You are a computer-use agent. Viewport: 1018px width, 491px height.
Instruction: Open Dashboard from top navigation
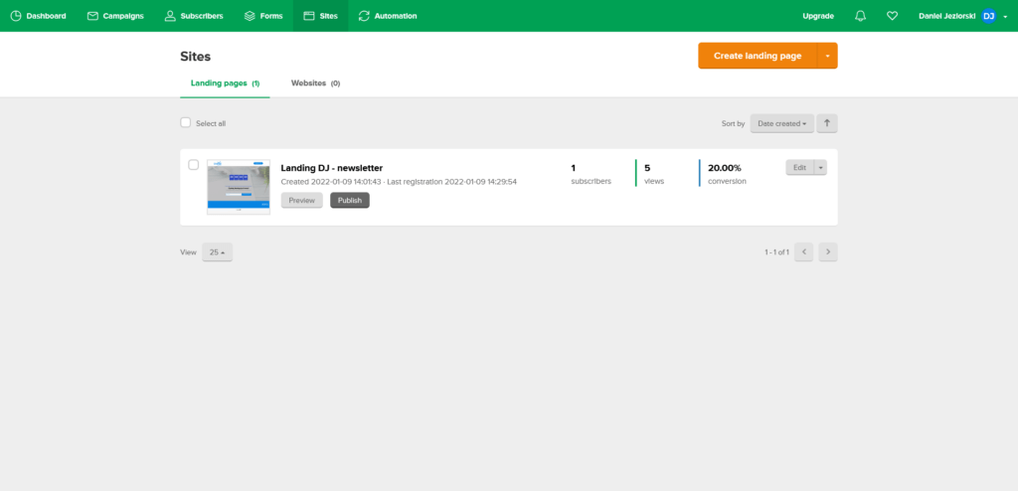tap(39, 16)
